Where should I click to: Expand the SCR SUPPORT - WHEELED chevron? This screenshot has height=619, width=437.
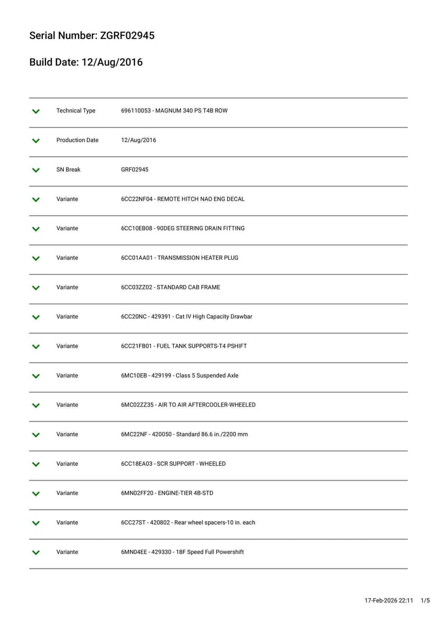[36, 464]
